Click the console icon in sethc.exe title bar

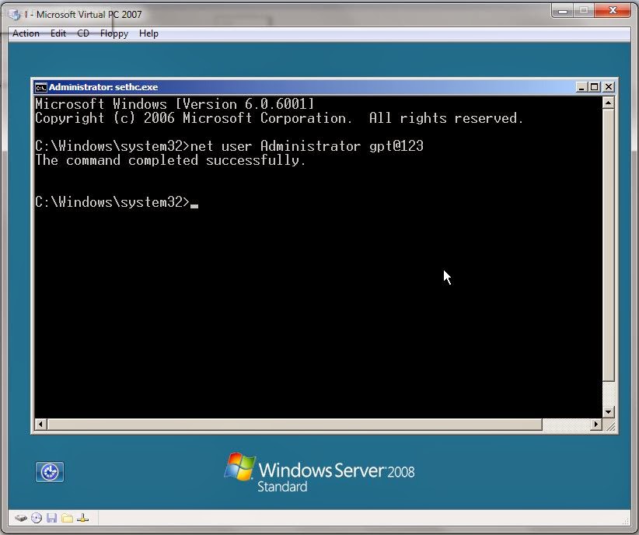(x=40, y=86)
